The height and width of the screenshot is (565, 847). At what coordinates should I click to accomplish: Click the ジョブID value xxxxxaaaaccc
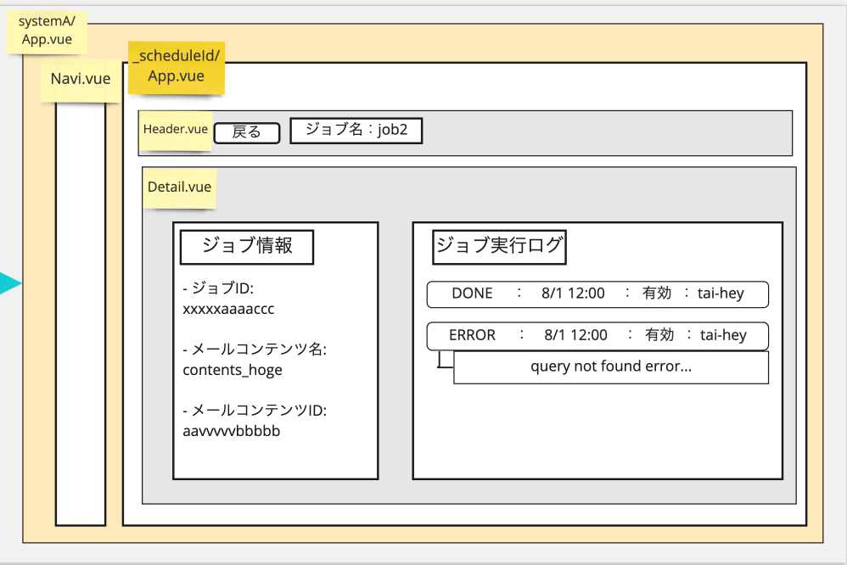228,310
